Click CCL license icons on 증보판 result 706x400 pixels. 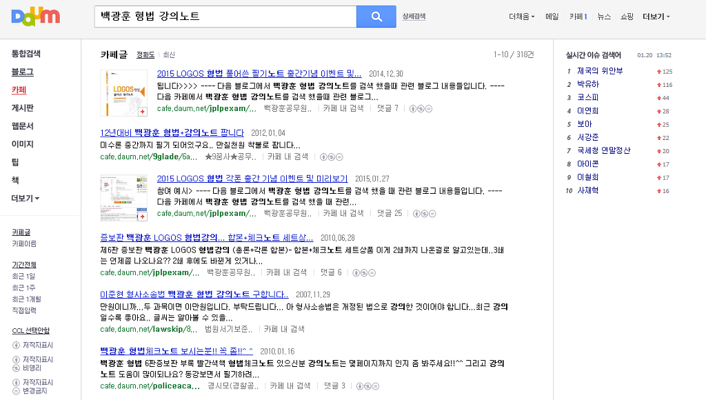point(364,272)
